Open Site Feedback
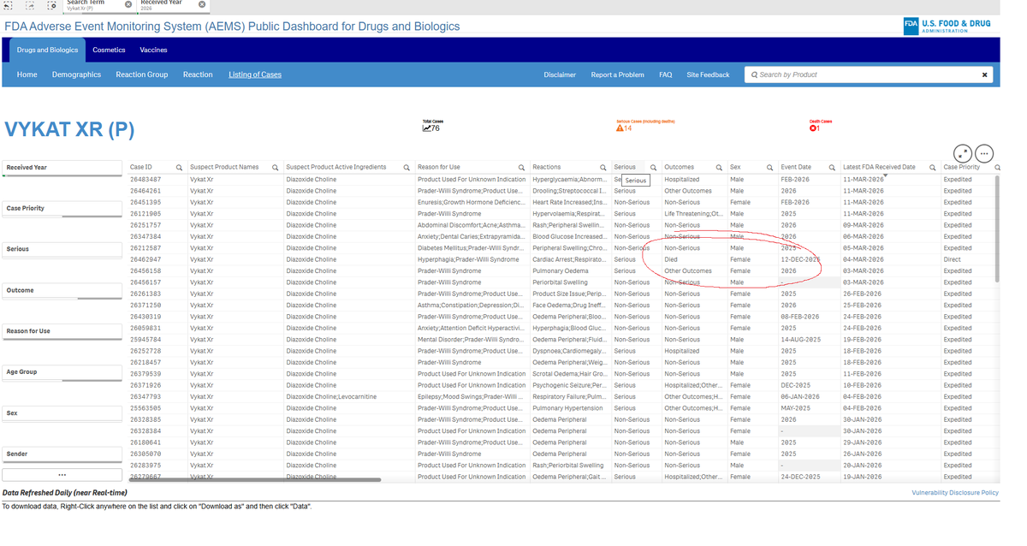1027x546 pixels. pyautogui.click(x=708, y=74)
